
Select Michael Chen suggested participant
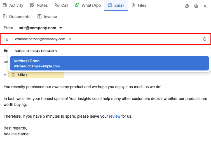pos(109,63)
